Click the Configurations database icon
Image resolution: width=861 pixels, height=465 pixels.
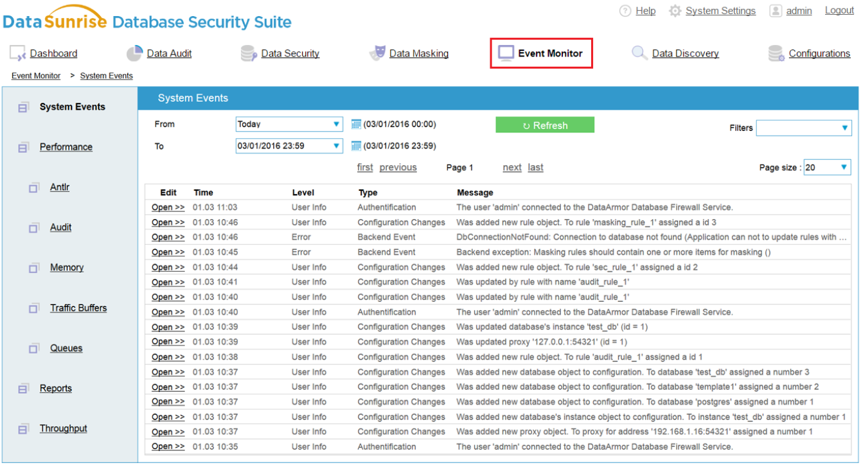coord(776,54)
